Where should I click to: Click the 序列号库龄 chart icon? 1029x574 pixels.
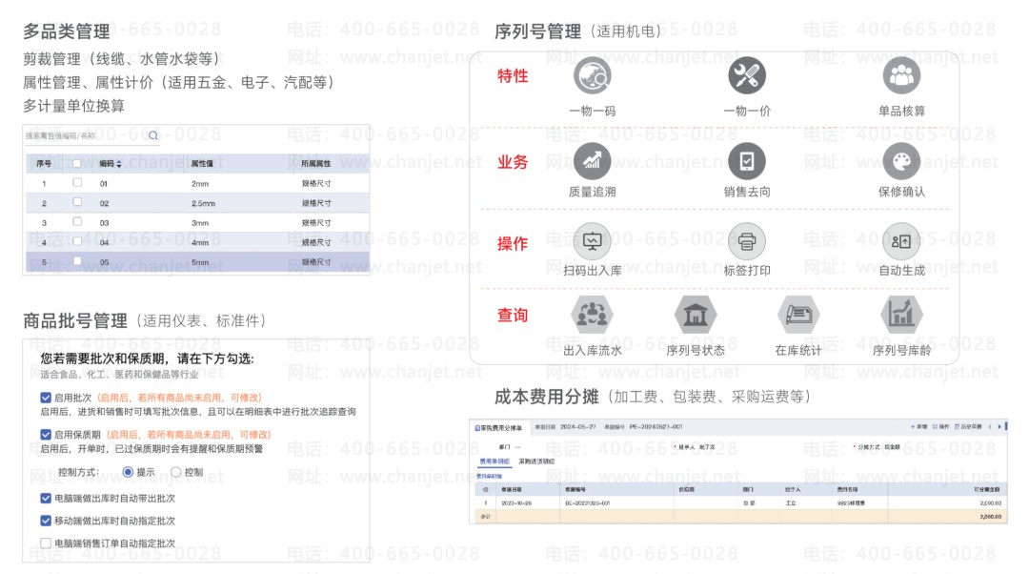click(x=901, y=316)
